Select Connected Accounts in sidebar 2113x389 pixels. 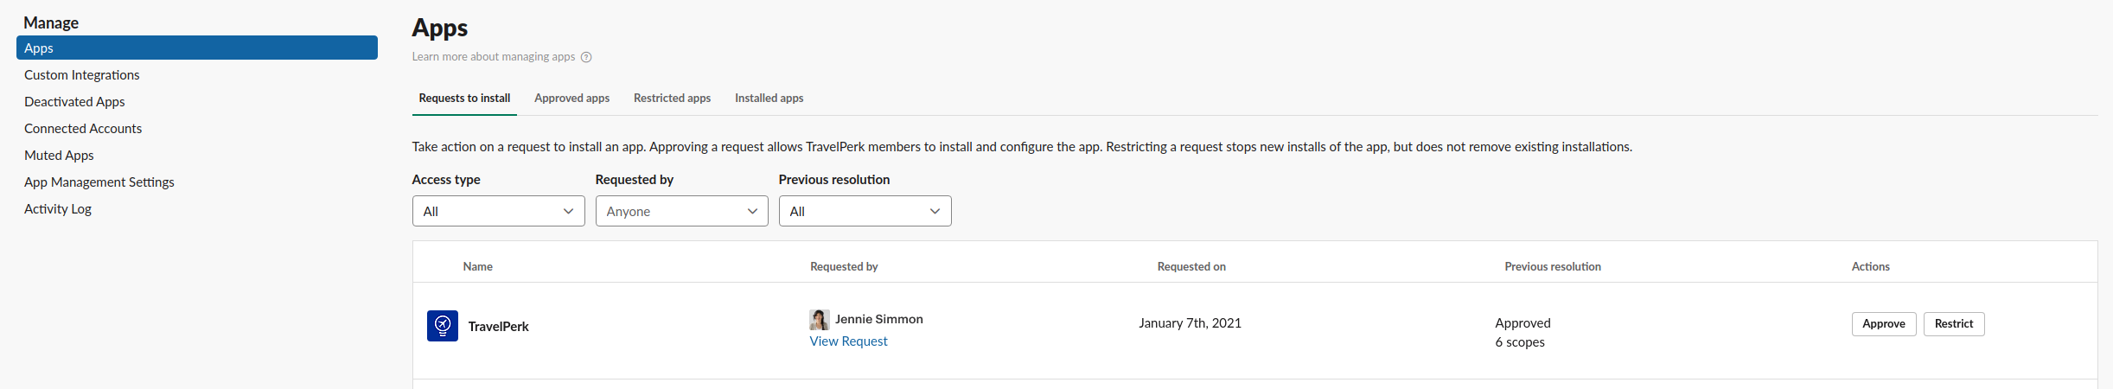pos(83,129)
